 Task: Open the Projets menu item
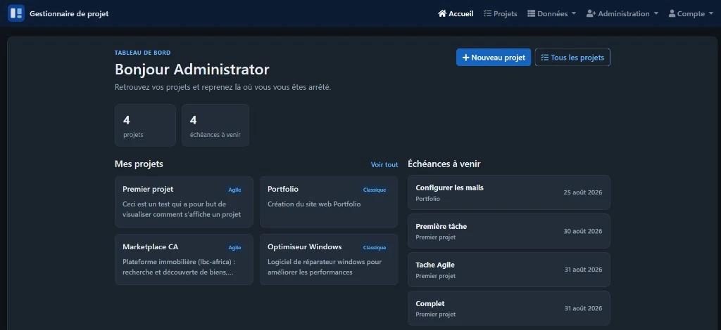pos(501,14)
